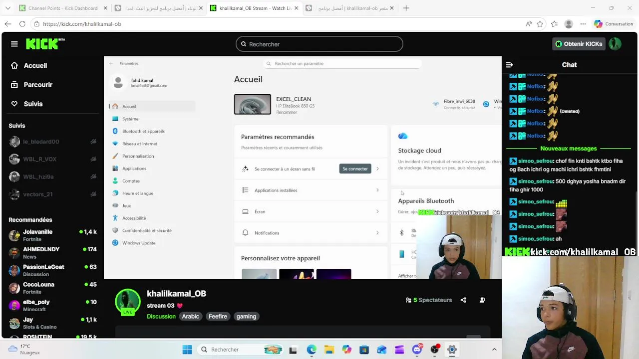
Task: Open followed channel WBL_R_VOX
Action: pyautogui.click(x=52, y=159)
